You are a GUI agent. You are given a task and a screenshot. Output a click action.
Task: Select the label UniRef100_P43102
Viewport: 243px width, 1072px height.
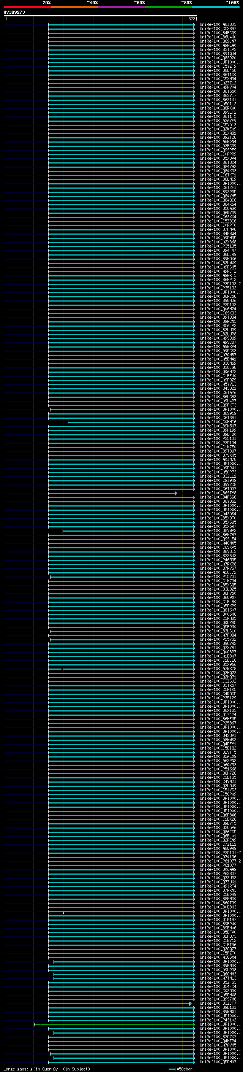(x=218, y=1020)
